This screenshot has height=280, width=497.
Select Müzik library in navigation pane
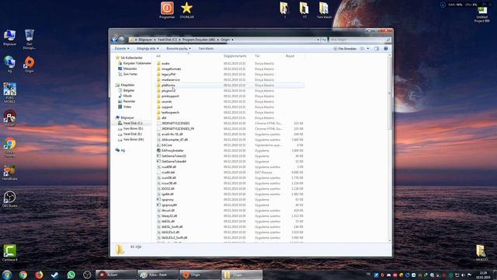click(127, 96)
